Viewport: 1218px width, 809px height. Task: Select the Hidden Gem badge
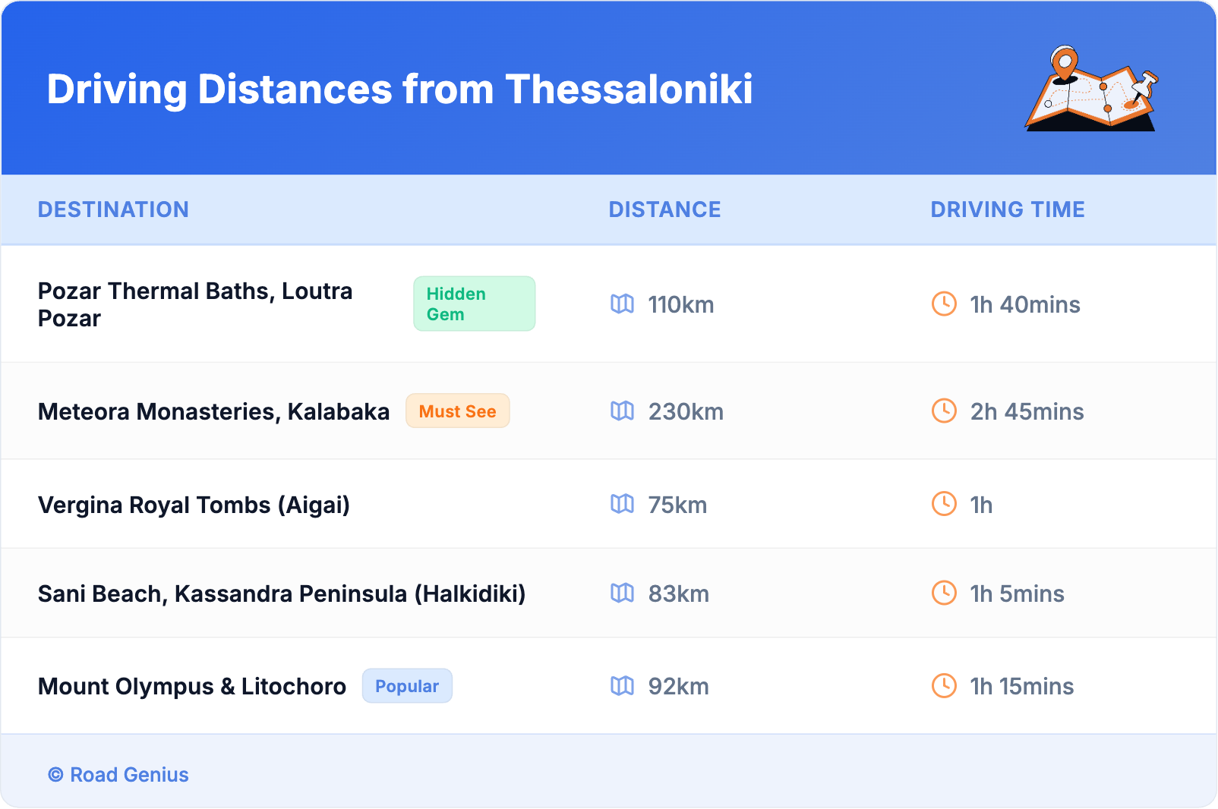(x=474, y=304)
